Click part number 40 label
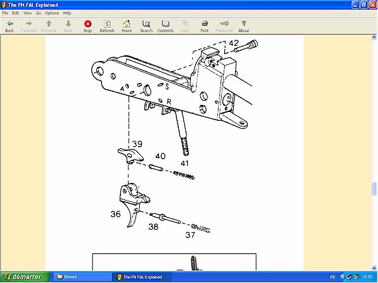This screenshot has height=283, width=378. tap(160, 156)
